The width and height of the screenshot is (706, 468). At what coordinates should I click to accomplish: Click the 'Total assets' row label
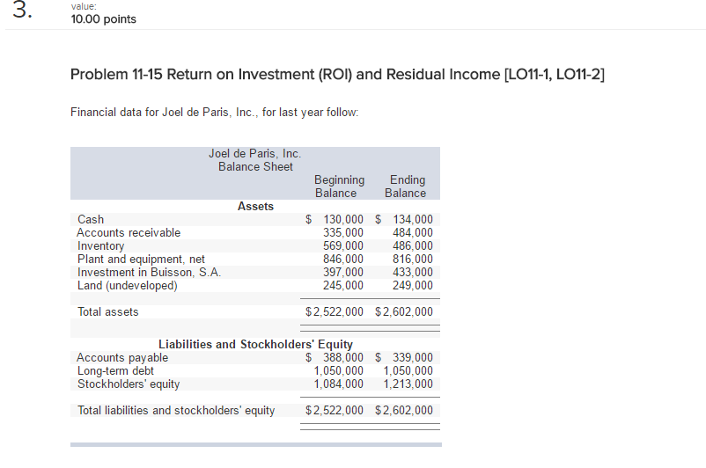(x=108, y=311)
